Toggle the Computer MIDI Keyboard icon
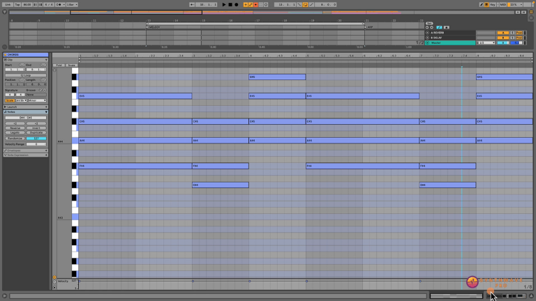The height and width of the screenshot is (301, 536). [486, 5]
